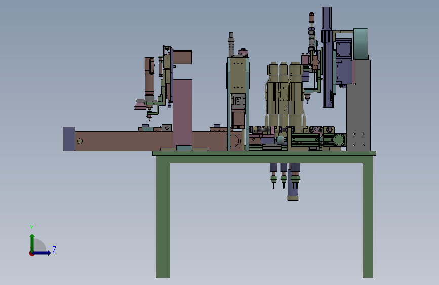This screenshot has height=285, width=439.
Task: Click the green Y axis arrow of the triad
Action: (32, 243)
